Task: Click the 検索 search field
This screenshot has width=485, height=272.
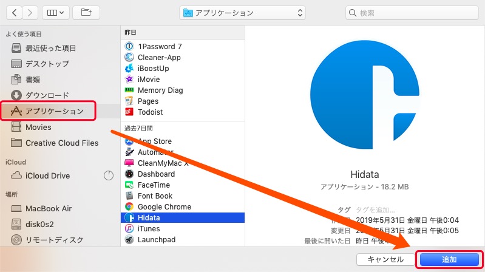Action: [412, 13]
